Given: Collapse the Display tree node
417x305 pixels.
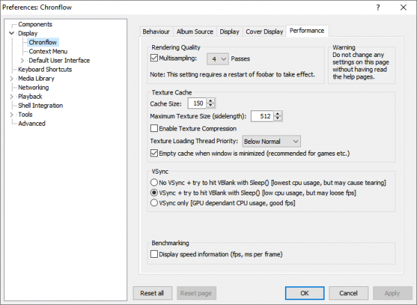Looking at the screenshot, I should click(12, 33).
